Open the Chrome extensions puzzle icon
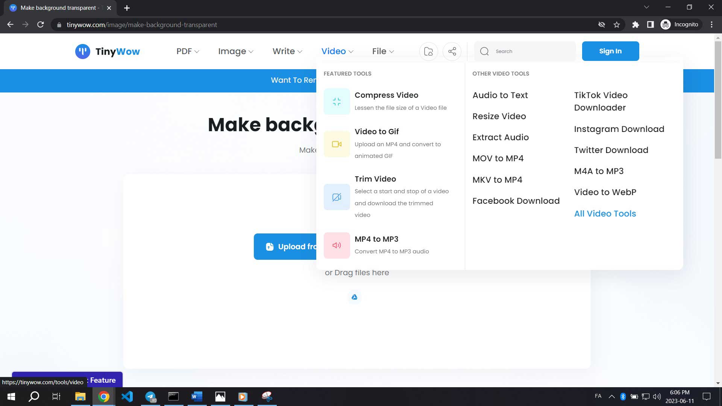Viewport: 722px width, 406px height. pyautogui.click(x=636, y=25)
